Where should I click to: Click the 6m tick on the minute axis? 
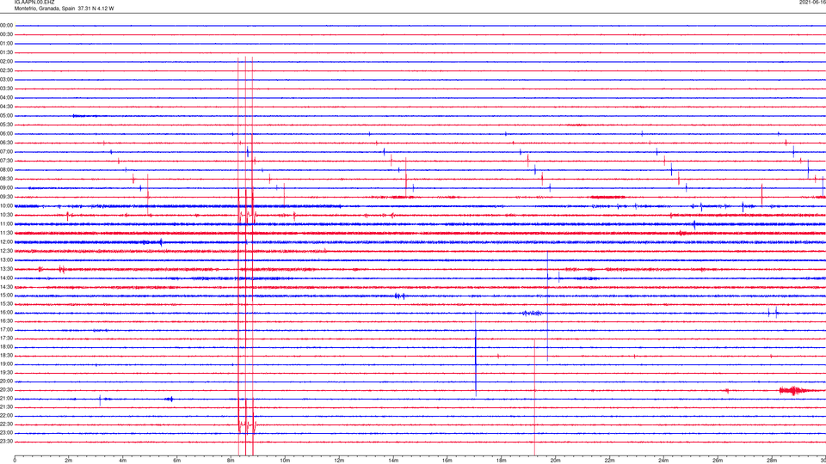[176, 461]
